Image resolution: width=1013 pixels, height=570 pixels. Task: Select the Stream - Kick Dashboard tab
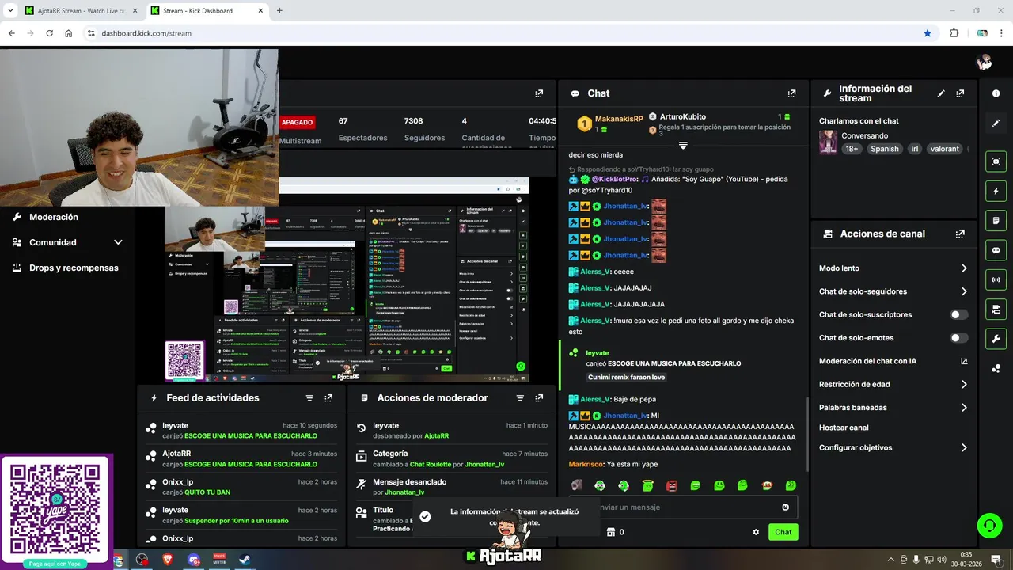point(206,11)
